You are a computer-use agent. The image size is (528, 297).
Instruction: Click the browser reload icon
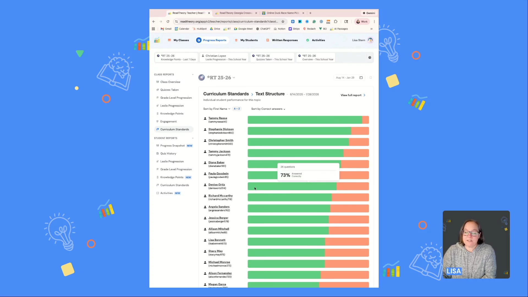click(x=168, y=21)
